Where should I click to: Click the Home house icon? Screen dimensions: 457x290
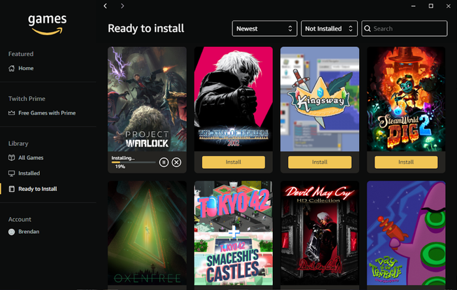12,68
